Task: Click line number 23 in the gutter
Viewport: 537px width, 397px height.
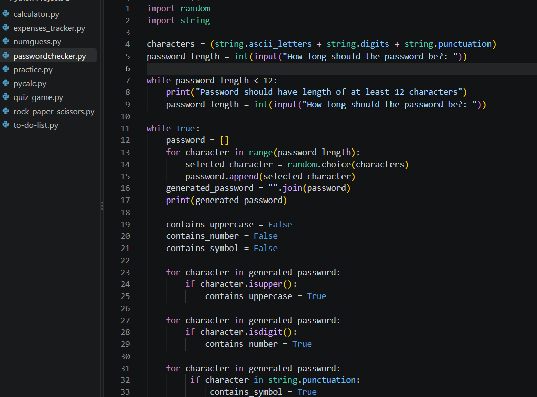Action: click(x=125, y=273)
